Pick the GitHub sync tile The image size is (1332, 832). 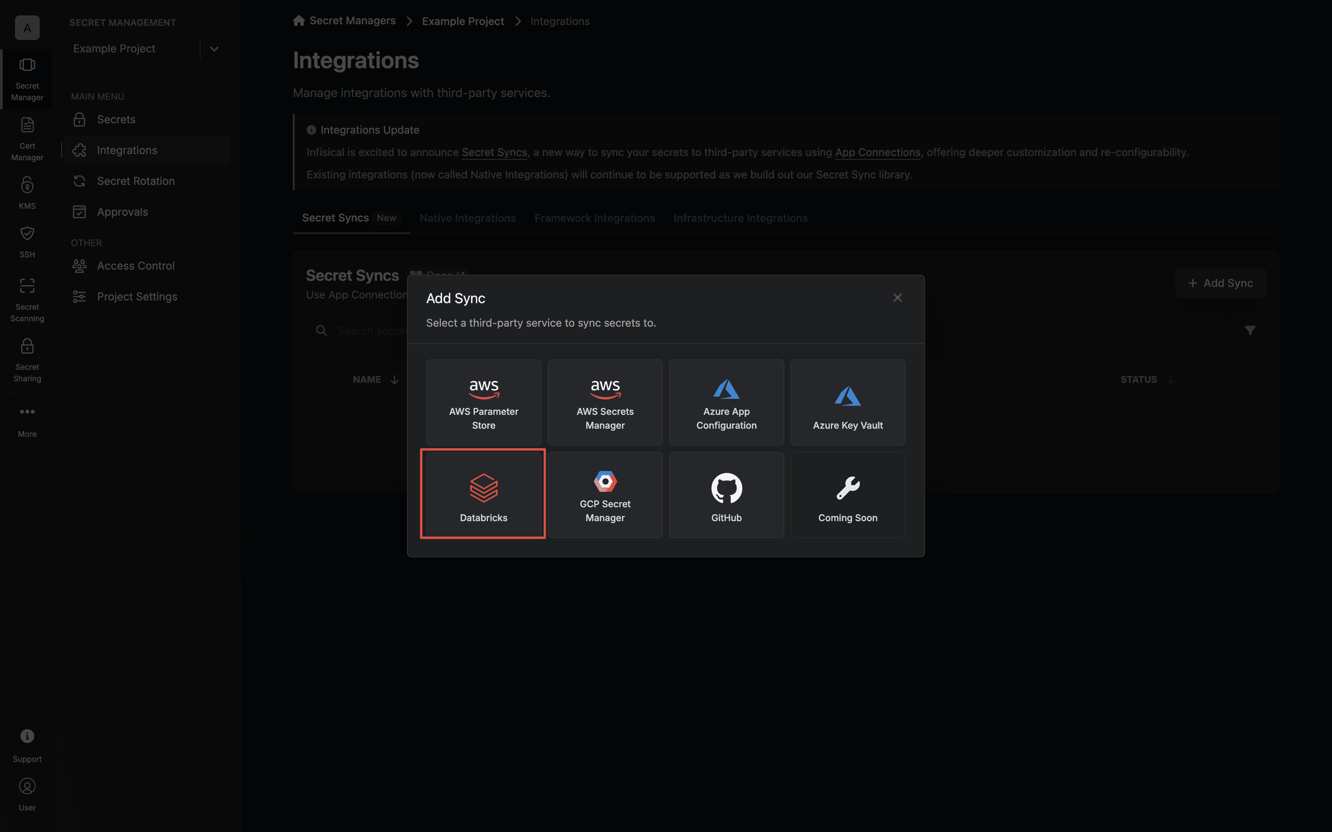coord(726,494)
